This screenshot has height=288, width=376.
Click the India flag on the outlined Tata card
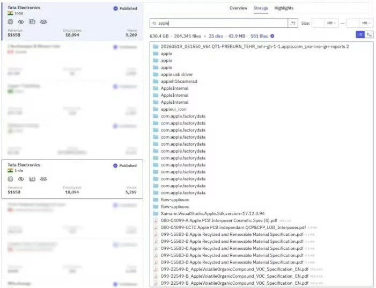(x=10, y=170)
